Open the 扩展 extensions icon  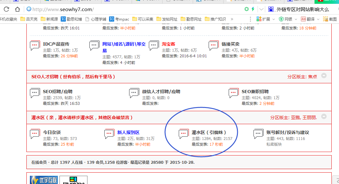259,19
